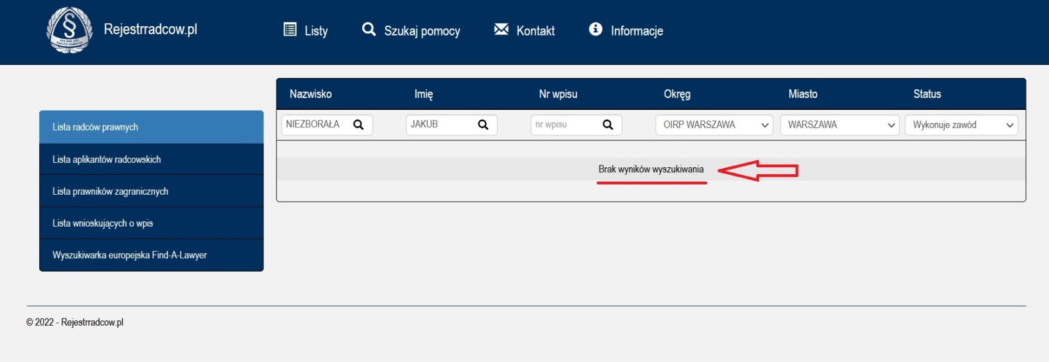Open Wyszukiwarka europejska Find-A-Lawyer

click(151, 255)
